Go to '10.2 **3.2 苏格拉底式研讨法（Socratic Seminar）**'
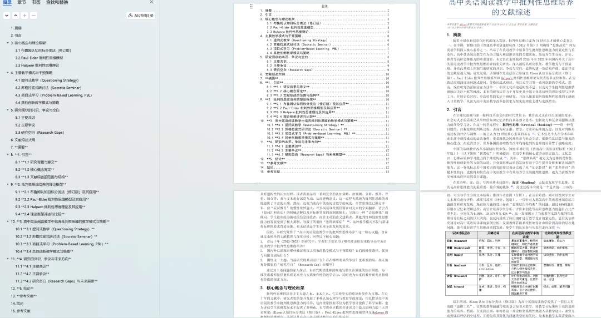Image resolution: width=601 pixels, height=318 pixels. [56, 236]
